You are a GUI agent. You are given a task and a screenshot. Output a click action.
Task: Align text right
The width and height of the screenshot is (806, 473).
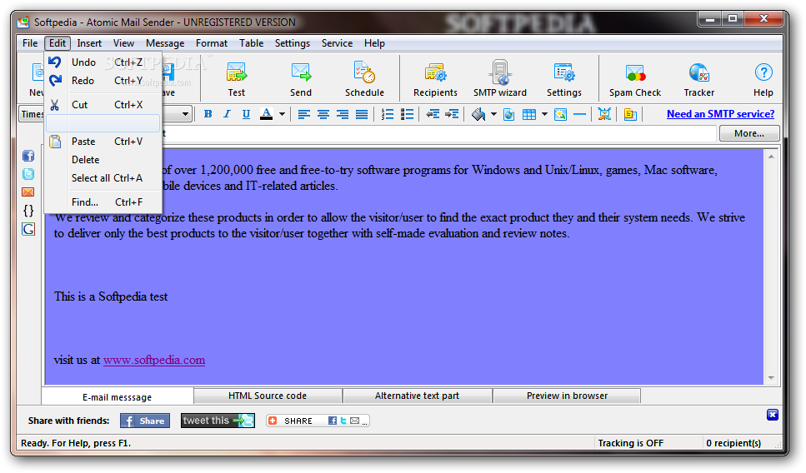(343, 114)
